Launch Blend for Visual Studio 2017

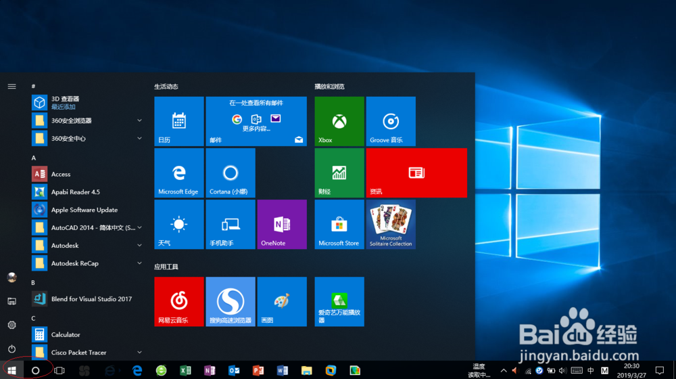(x=87, y=298)
